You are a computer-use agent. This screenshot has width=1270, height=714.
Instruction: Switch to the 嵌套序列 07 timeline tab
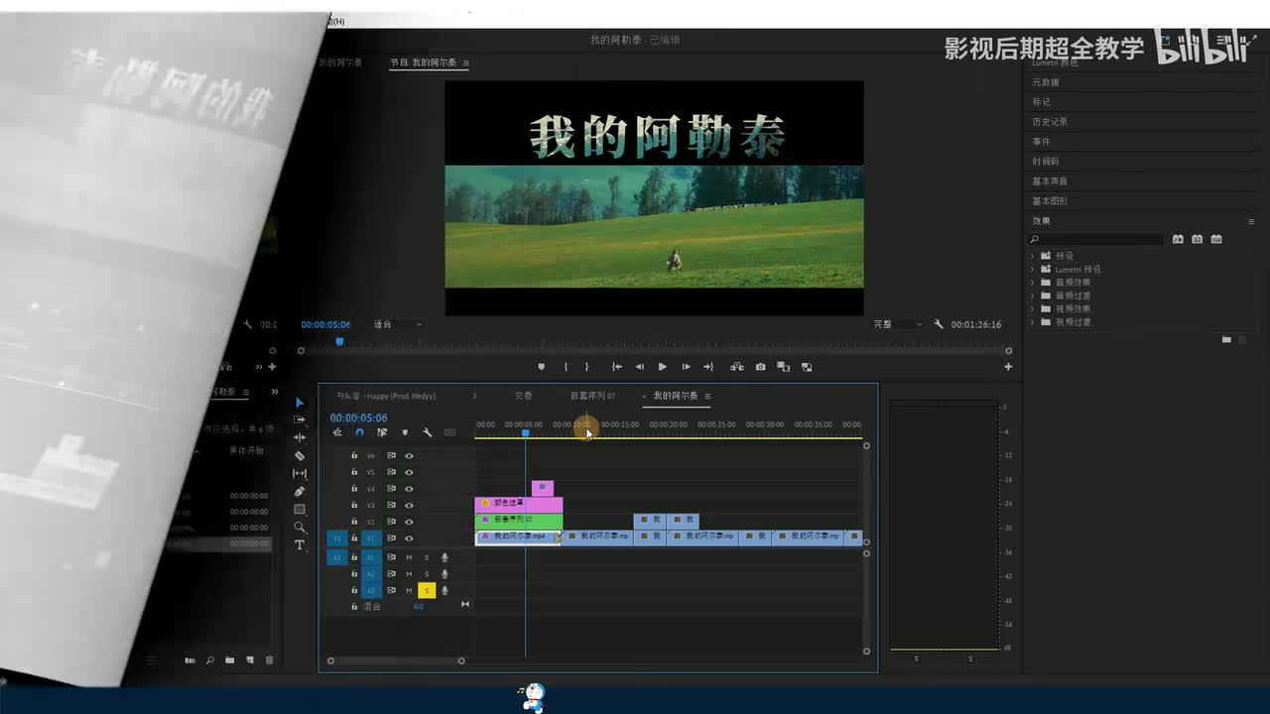coord(592,396)
